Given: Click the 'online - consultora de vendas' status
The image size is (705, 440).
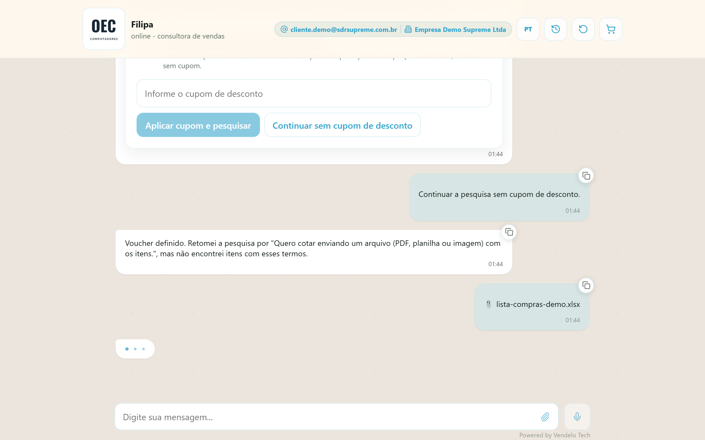Looking at the screenshot, I should (178, 36).
